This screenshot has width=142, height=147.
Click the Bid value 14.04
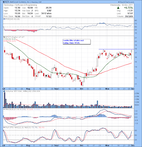(x=30, y=14)
